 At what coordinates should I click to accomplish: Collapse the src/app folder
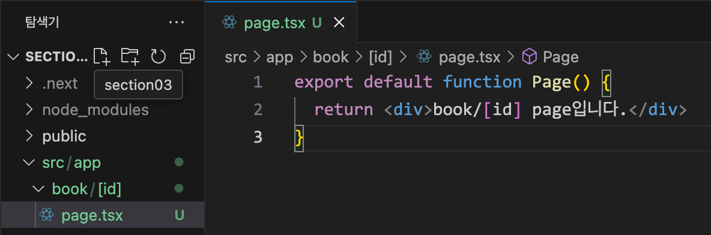pyautogui.click(x=29, y=162)
